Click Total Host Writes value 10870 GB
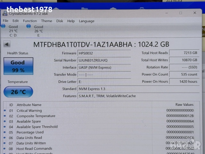205x154 pixels. click(184, 60)
